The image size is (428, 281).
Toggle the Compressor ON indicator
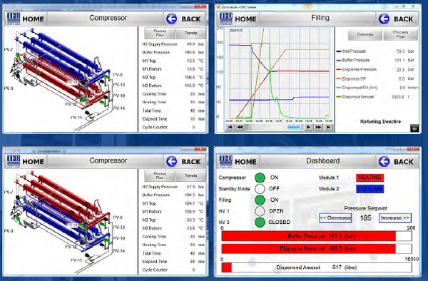260,178
